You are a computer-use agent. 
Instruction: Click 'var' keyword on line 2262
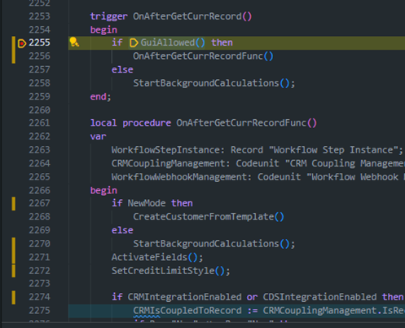click(98, 136)
